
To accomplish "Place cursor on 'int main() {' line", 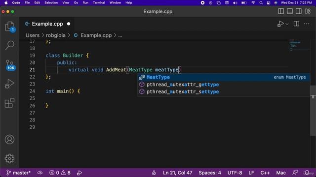I will [x=63, y=91].
